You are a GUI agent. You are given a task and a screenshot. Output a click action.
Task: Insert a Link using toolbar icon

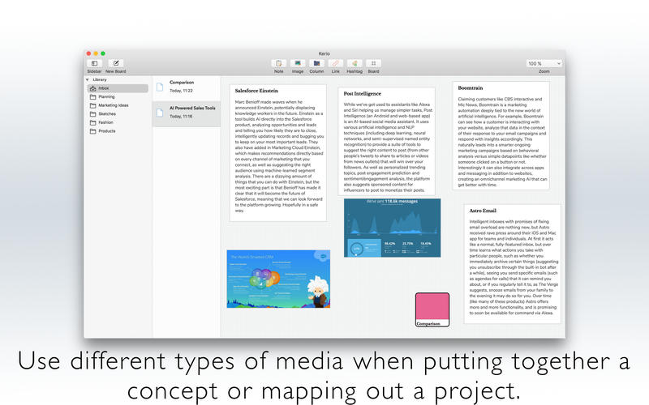click(x=336, y=63)
